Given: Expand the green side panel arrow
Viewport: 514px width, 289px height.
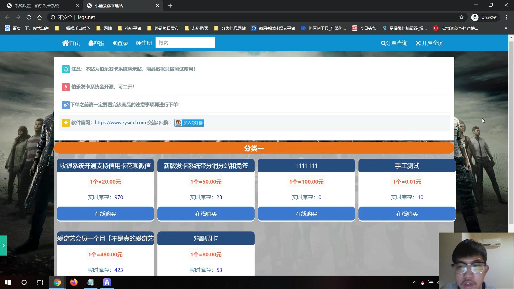Looking at the screenshot, I should [3, 245].
